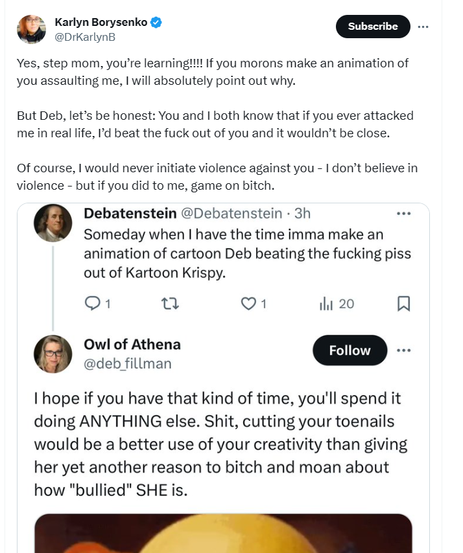Open the Owl of Athena display name
Screen dimensions: 463x553
coord(132,344)
